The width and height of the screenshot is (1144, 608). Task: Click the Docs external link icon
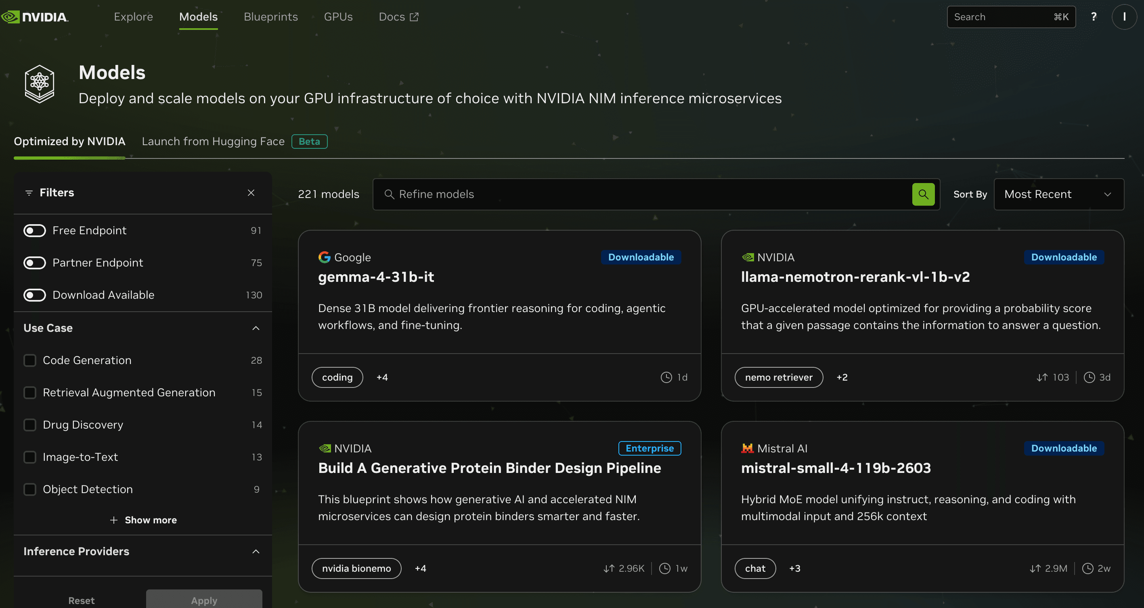click(x=414, y=17)
